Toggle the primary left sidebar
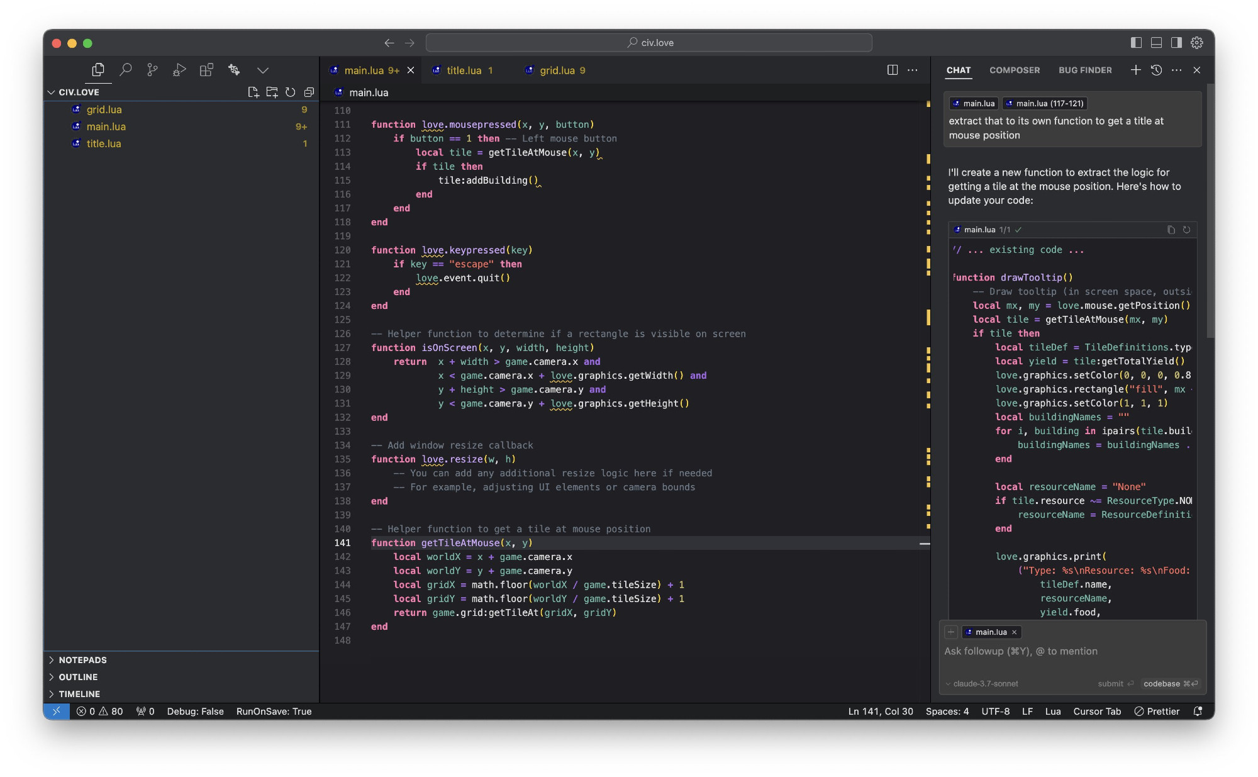Viewport: 1258px width, 777px height. 1136,43
